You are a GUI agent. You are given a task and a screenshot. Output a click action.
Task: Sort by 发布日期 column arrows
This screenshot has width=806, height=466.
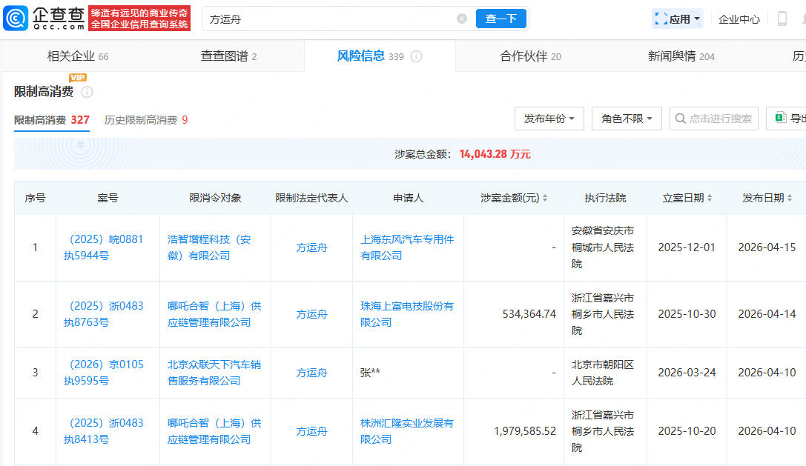(790, 199)
